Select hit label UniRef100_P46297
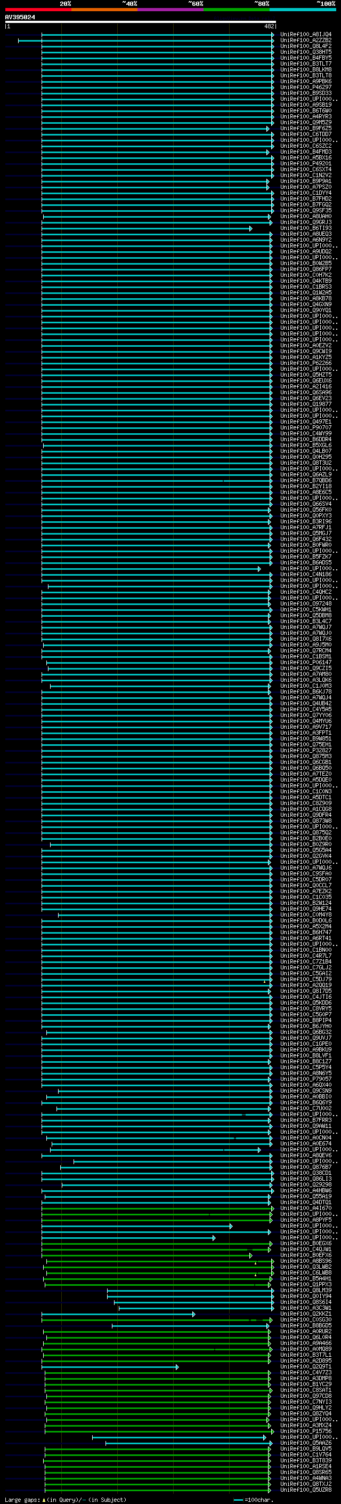 306,87
